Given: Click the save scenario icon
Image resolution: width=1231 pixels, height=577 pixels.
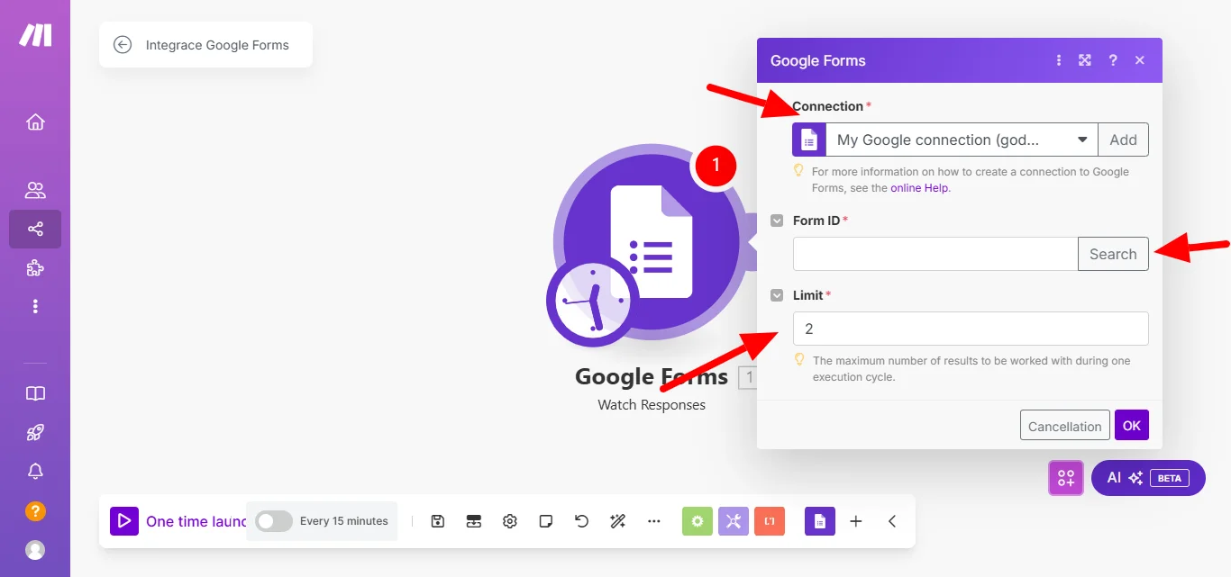Looking at the screenshot, I should [437, 520].
